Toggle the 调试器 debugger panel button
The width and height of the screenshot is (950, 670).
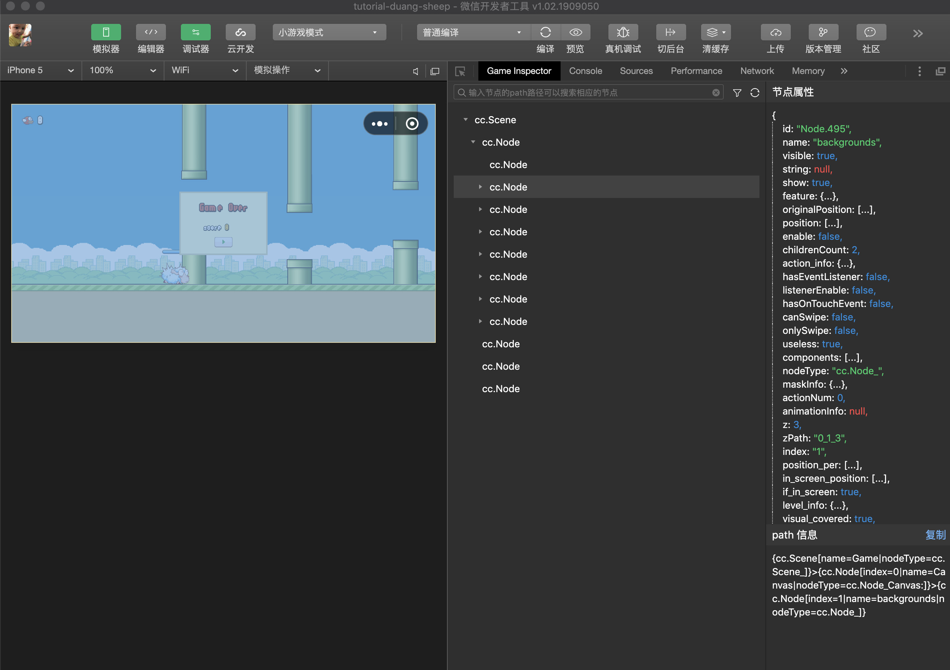click(x=196, y=32)
